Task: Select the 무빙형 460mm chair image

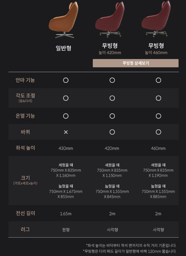Action: (156, 19)
